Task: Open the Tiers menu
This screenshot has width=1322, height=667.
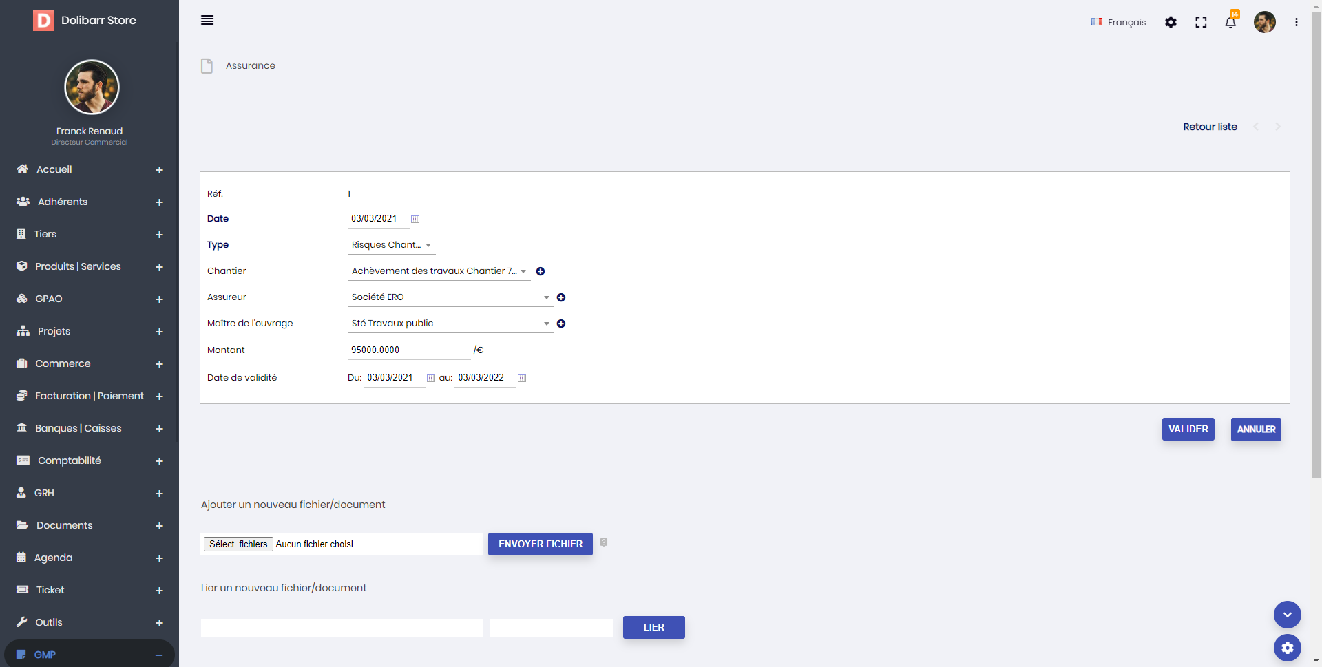Action: [x=90, y=234]
